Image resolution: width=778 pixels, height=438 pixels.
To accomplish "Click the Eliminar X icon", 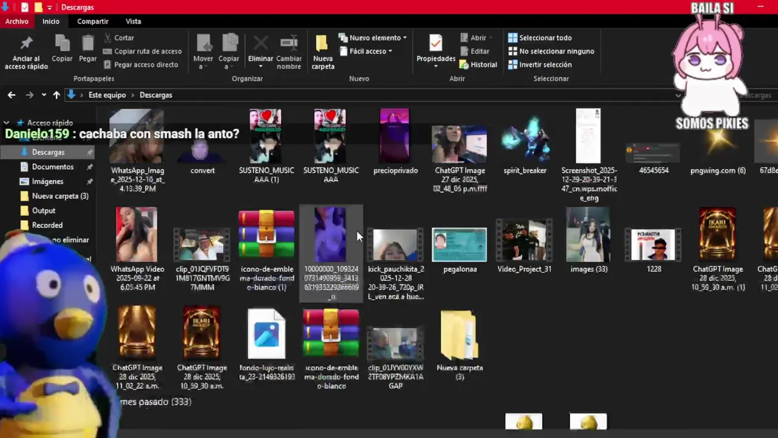I will 261,43.
